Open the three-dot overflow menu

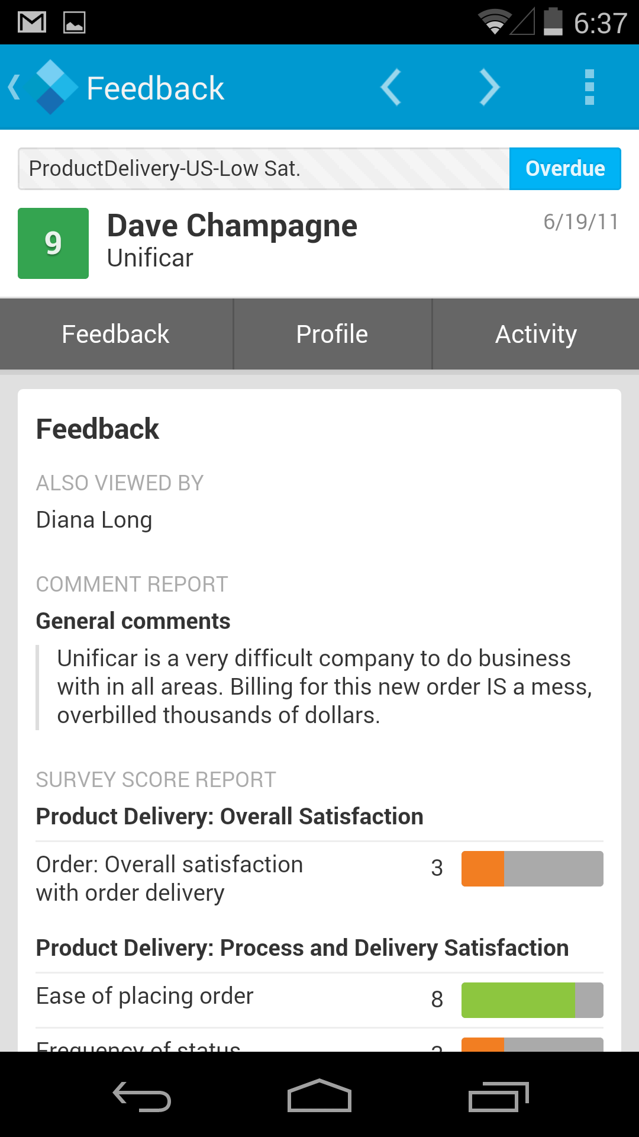pos(589,87)
